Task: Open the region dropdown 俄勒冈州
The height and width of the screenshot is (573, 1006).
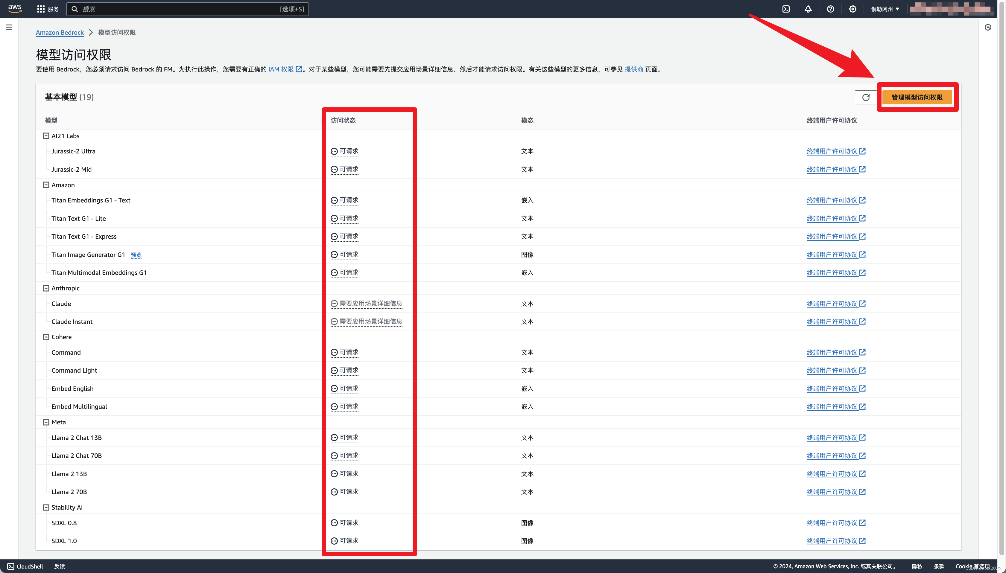Action: pyautogui.click(x=885, y=9)
